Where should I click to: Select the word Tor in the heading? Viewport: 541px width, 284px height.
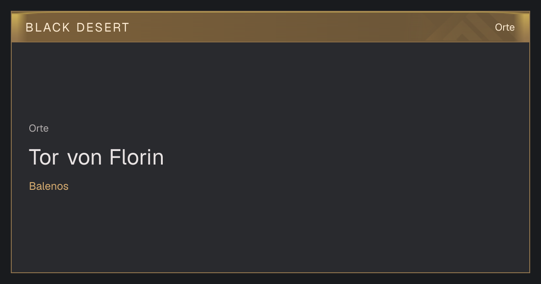[44, 157]
